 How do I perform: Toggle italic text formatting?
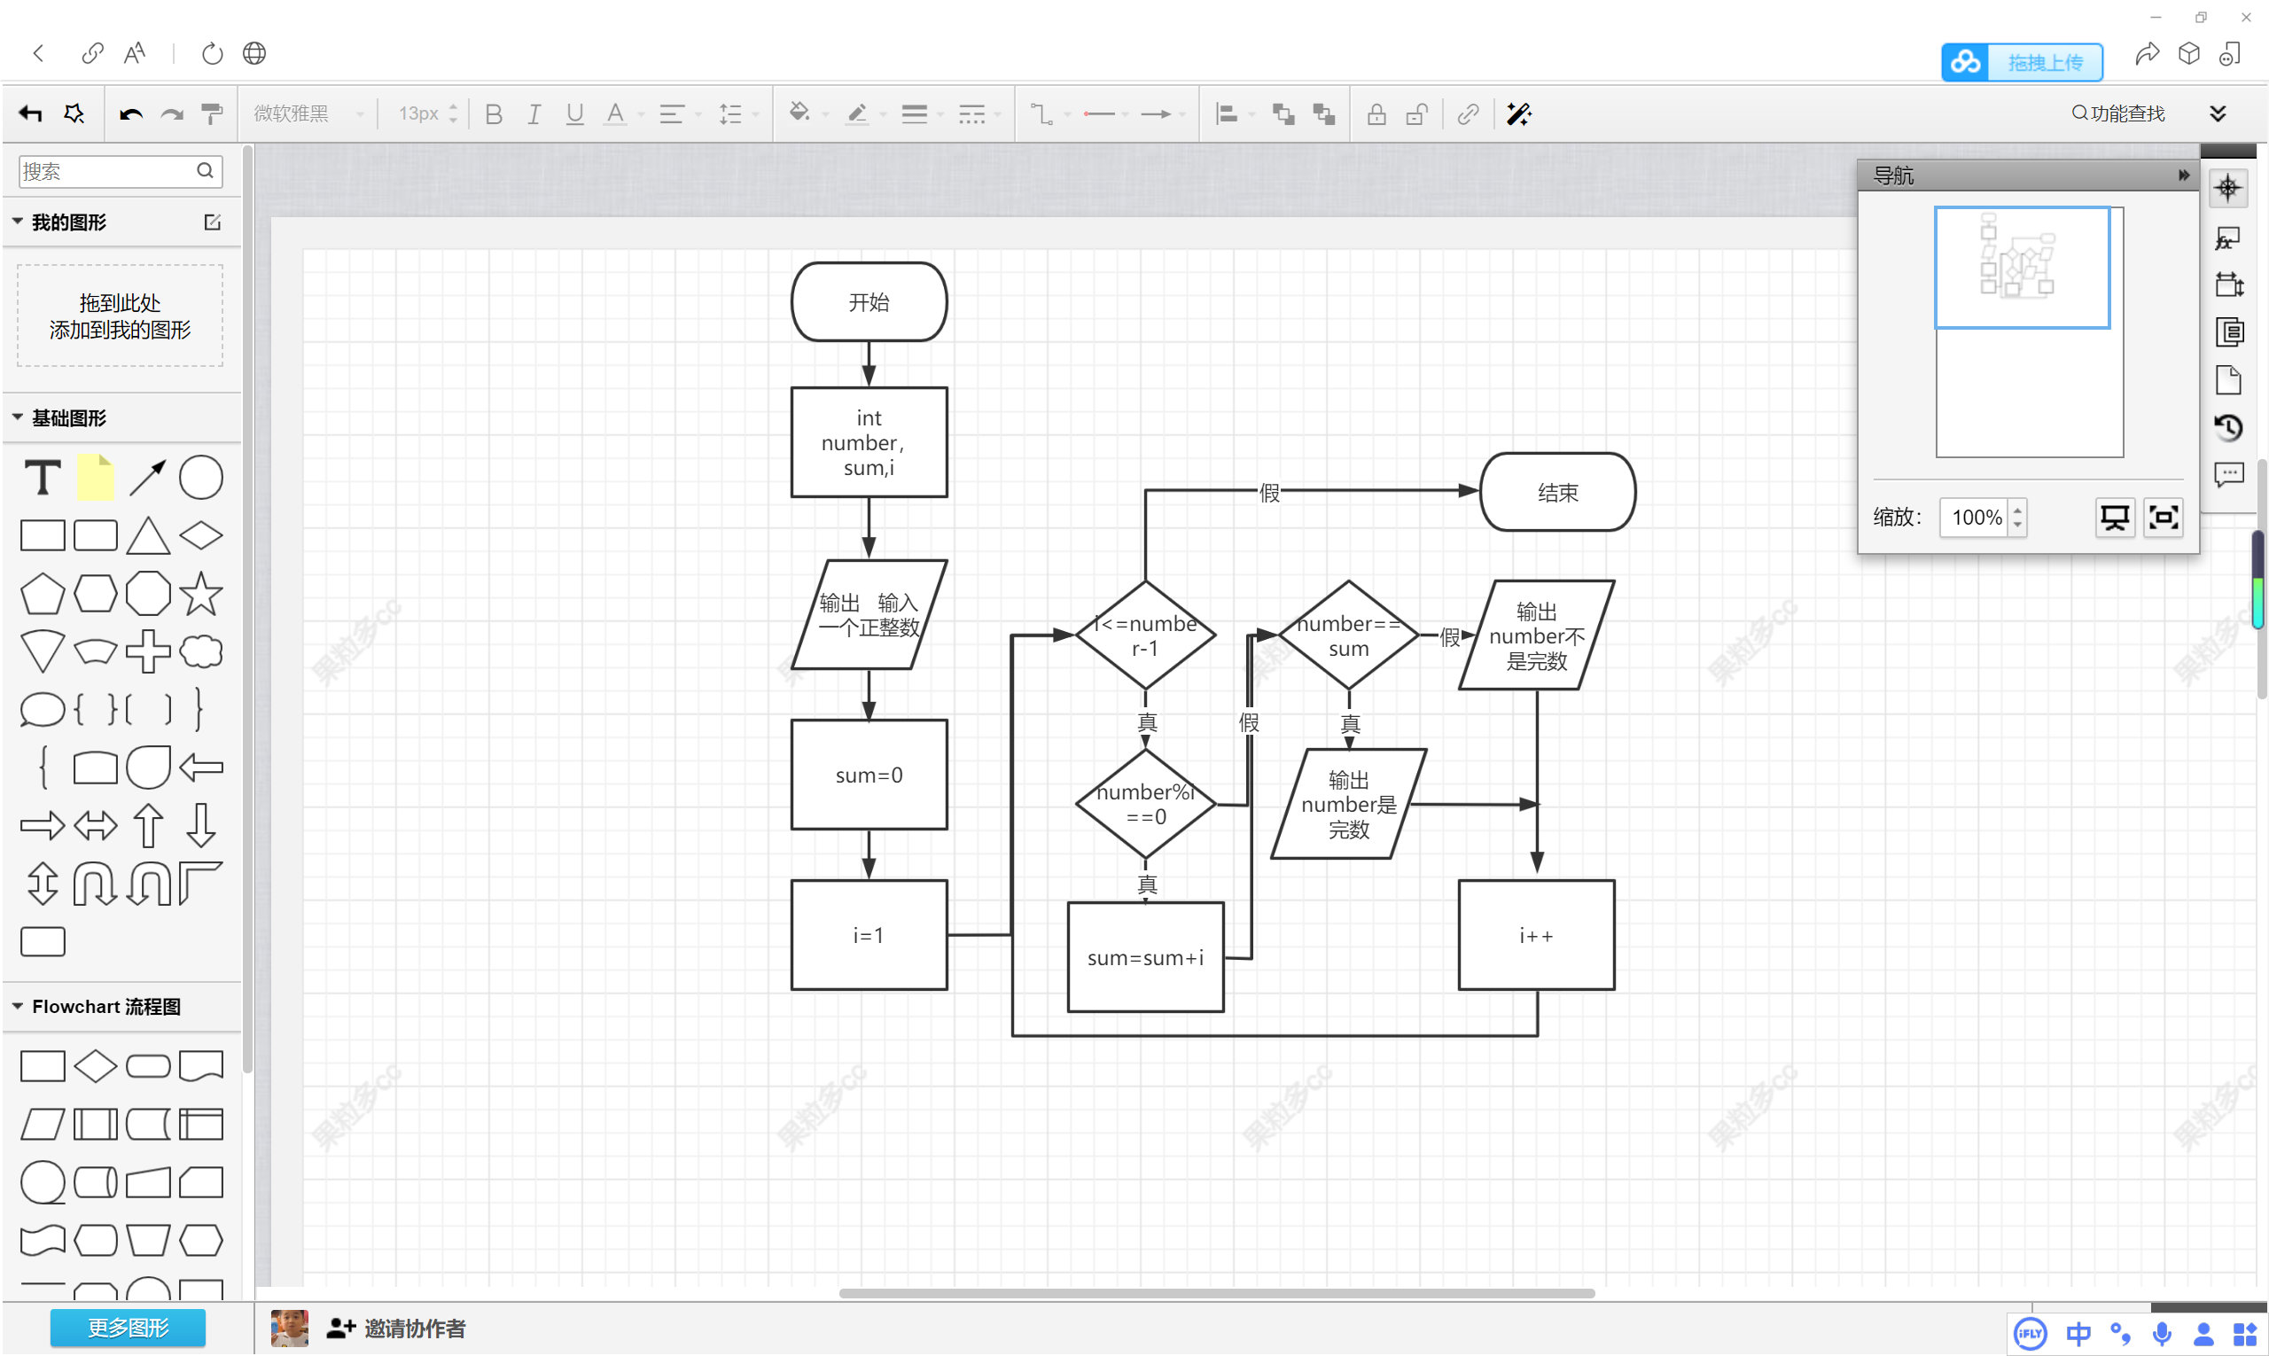534,113
